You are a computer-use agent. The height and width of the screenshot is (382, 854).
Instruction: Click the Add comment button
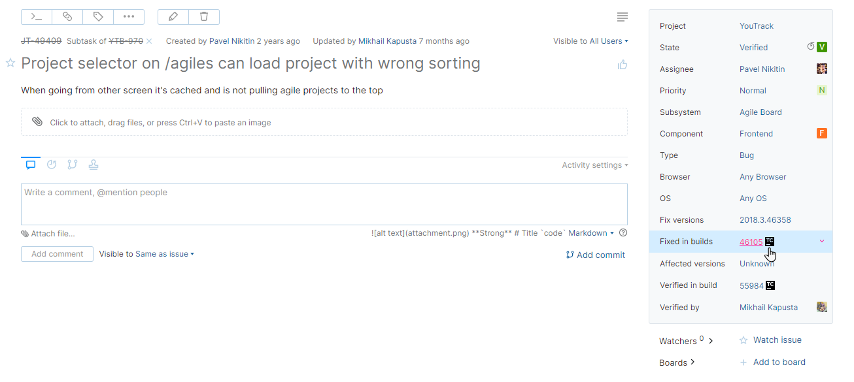pos(57,254)
